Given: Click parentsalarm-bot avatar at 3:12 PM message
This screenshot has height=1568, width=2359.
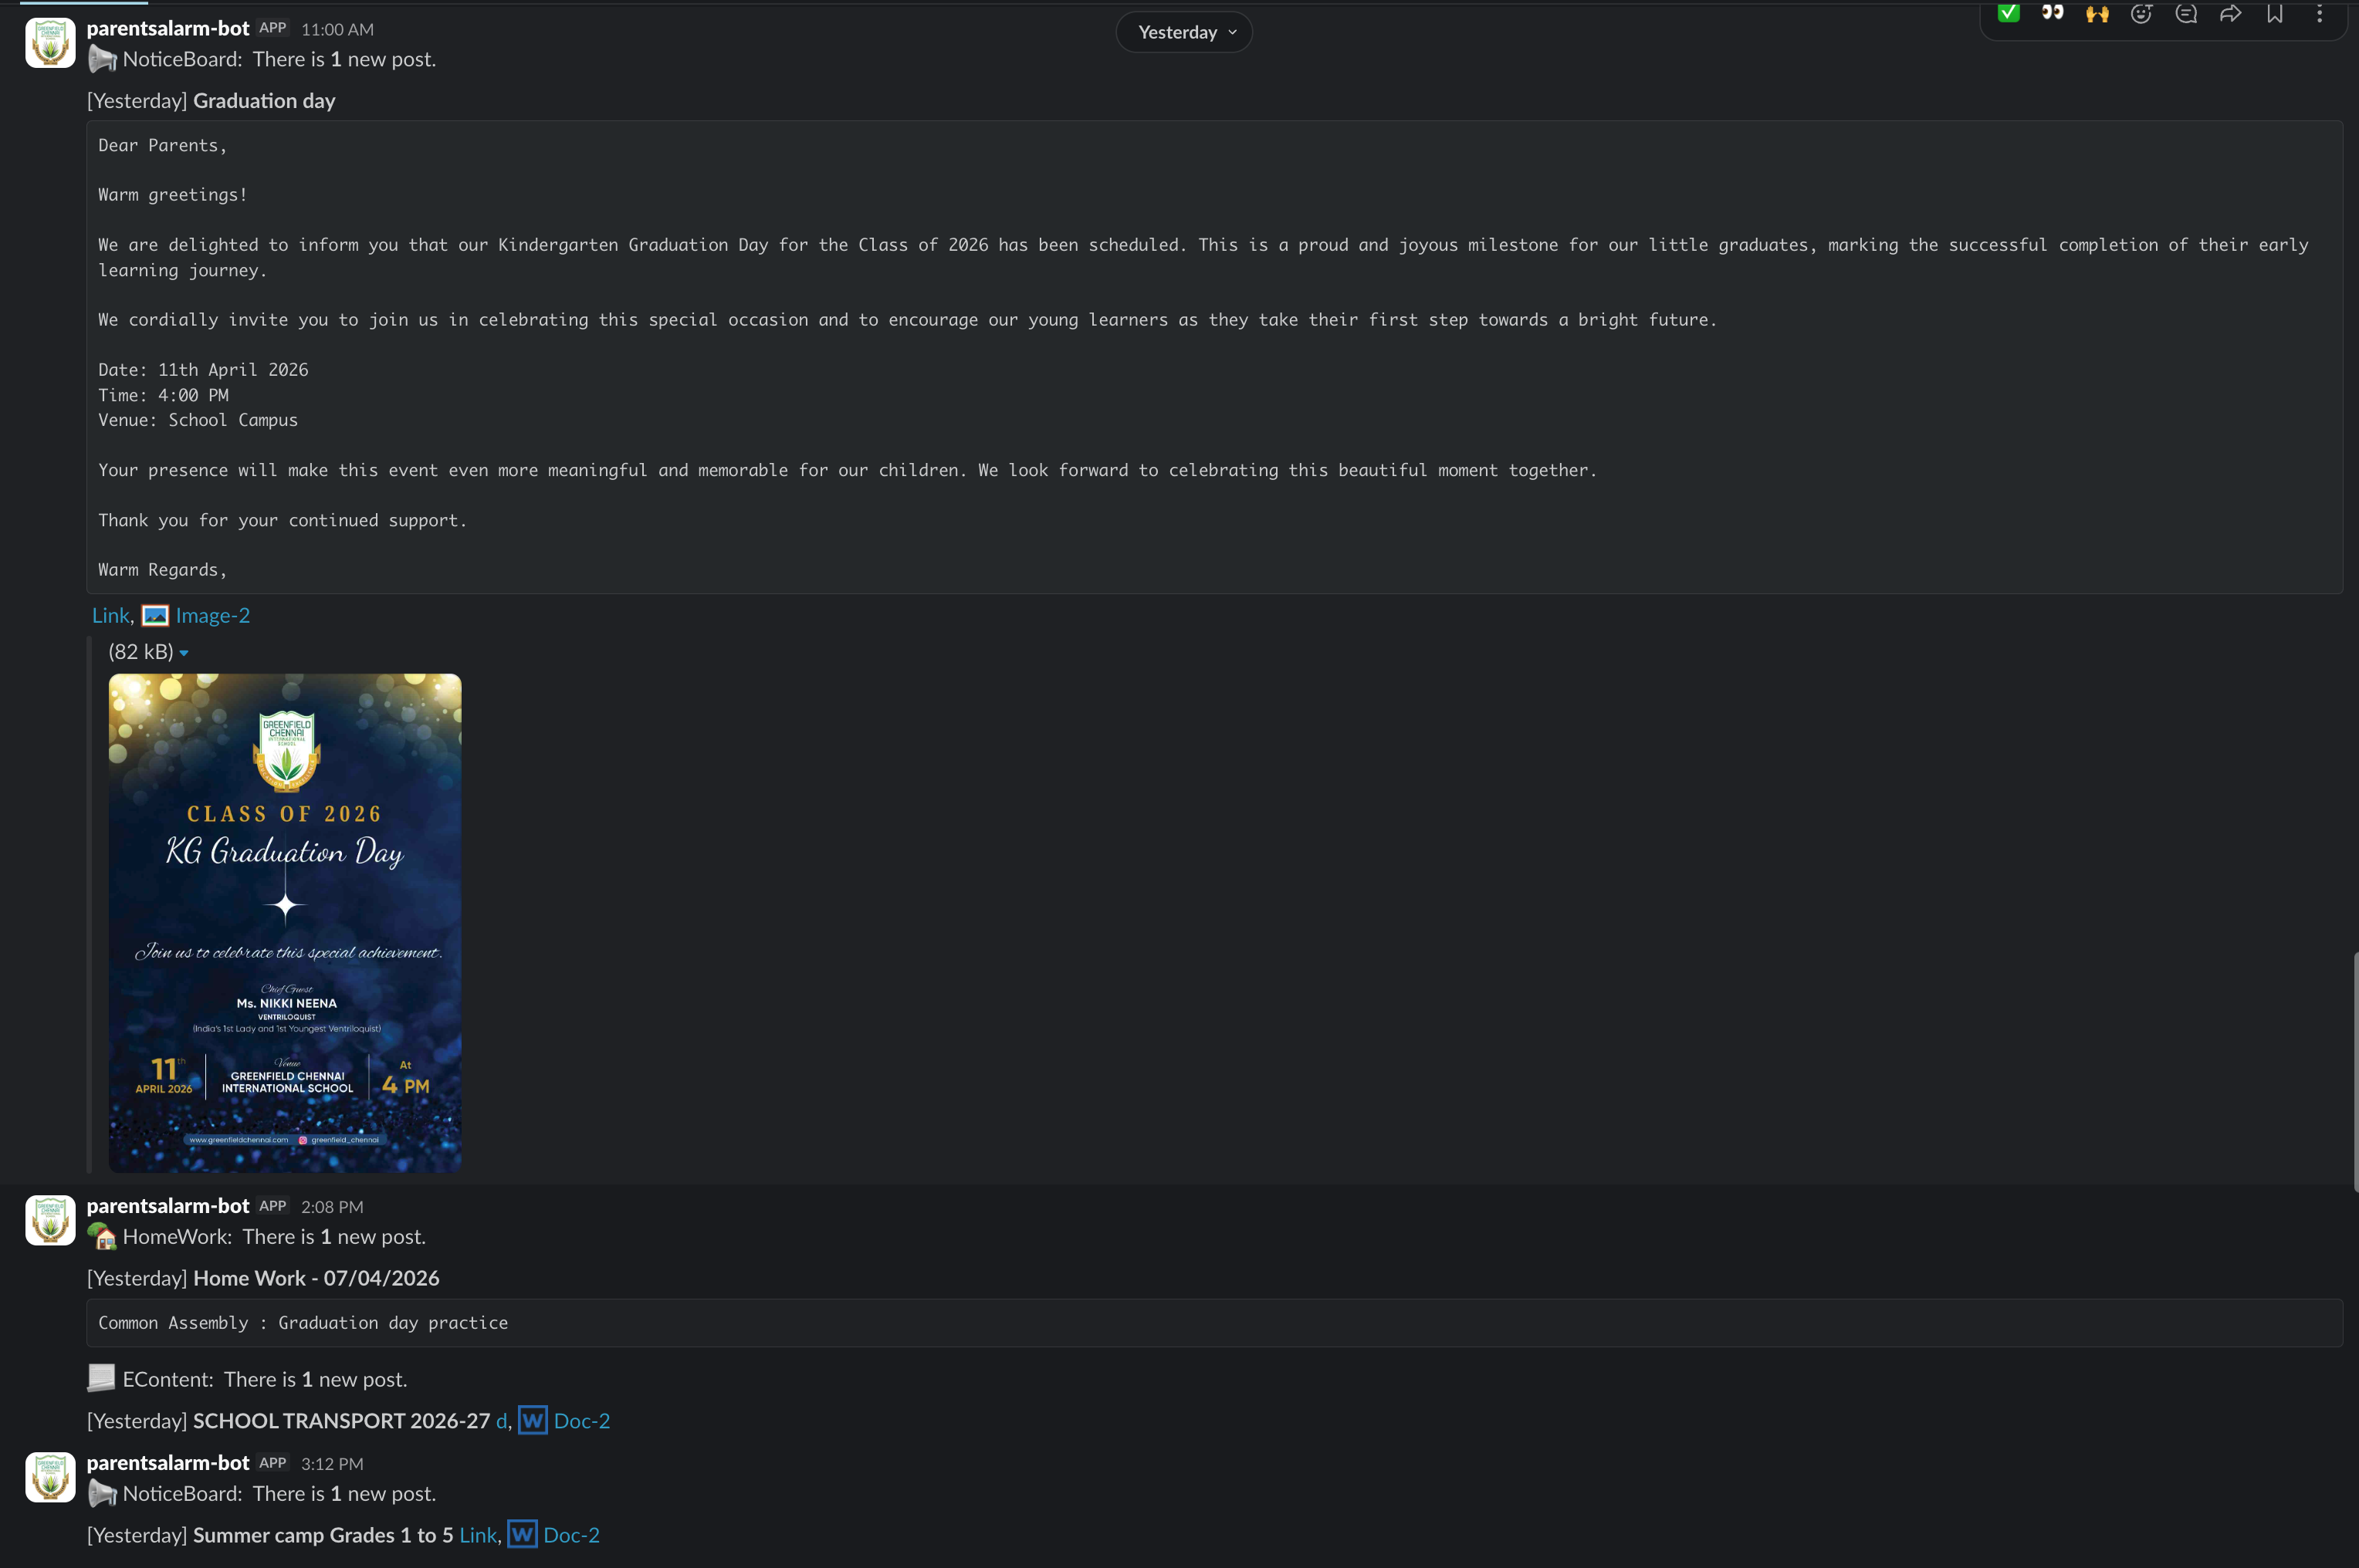Looking at the screenshot, I should click(x=50, y=1477).
